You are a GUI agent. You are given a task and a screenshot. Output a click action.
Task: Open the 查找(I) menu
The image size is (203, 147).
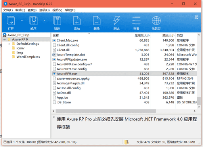tap(32, 10)
